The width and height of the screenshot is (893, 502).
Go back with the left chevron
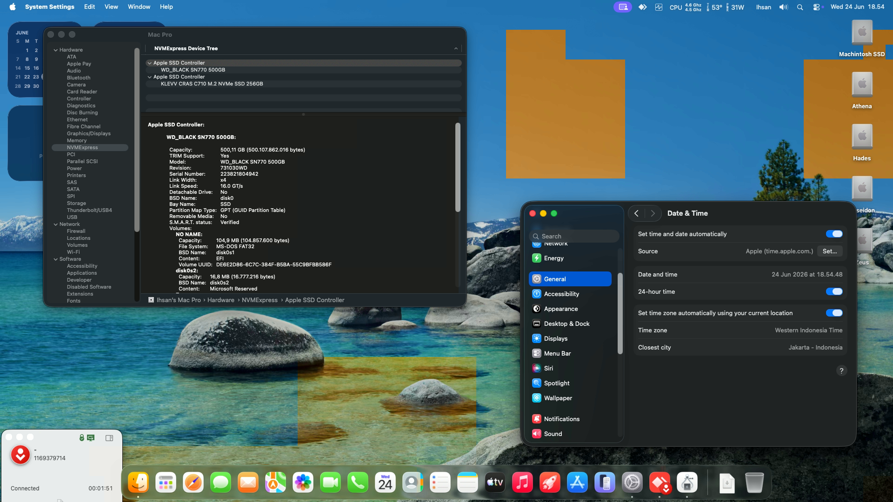pos(636,213)
